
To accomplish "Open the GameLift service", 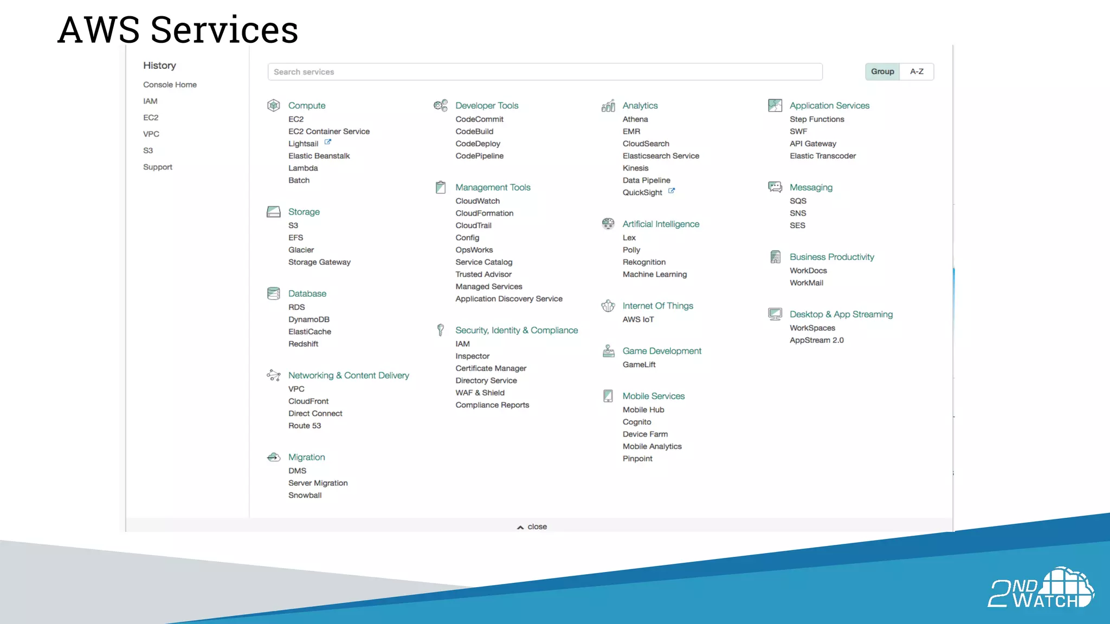I will click(x=639, y=365).
